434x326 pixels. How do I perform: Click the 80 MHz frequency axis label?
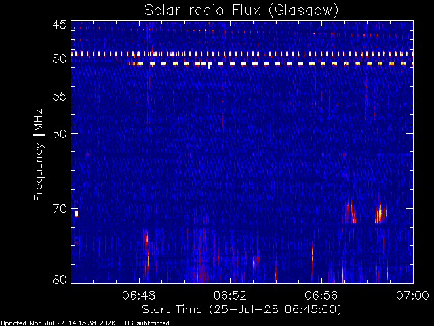[x=60, y=279]
